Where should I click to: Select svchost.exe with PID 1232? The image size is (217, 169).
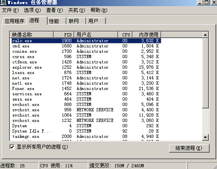pos(86,120)
